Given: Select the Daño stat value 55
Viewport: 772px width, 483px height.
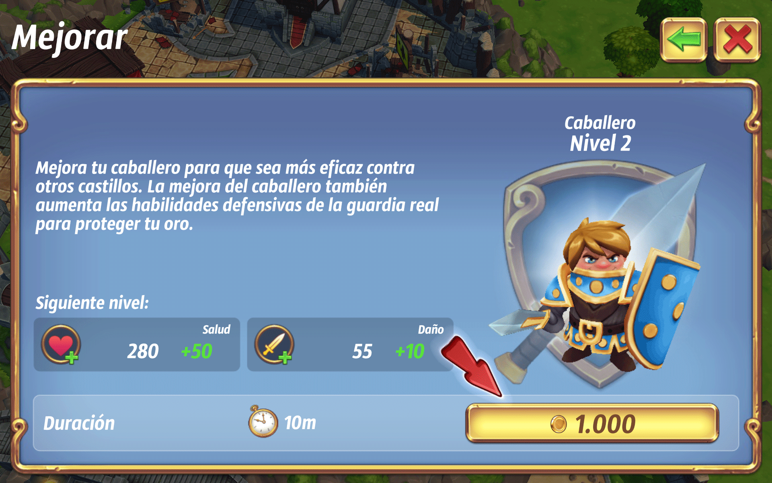Looking at the screenshot, I should pyautogui.click(x=362, y=351).
